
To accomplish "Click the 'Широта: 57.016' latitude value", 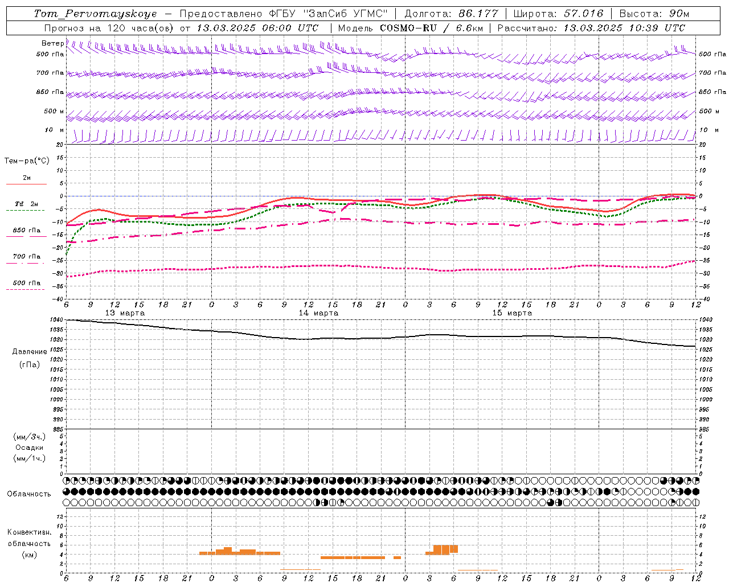I will coord(558,14).
